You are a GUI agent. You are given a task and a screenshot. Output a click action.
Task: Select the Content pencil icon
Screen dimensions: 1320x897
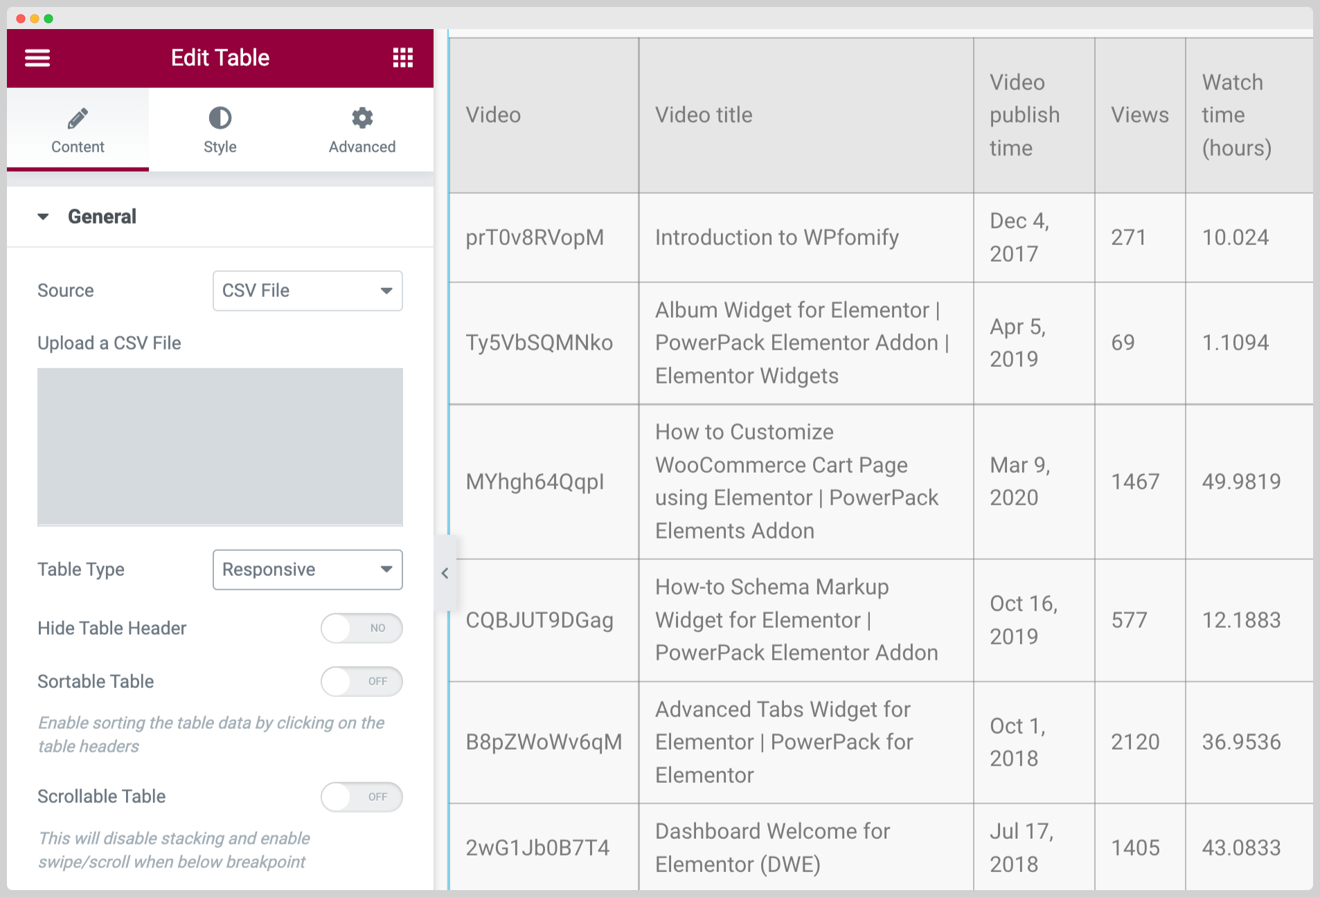click(x=77, y=118)
